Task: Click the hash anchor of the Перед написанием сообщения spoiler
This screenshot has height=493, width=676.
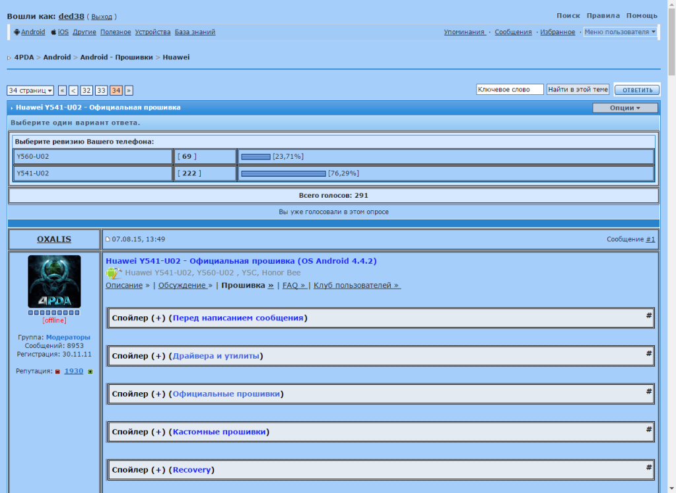Action: [648, 316]
